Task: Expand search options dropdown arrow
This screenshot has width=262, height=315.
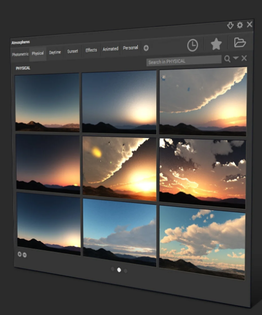Action: [x=236, y=58]
